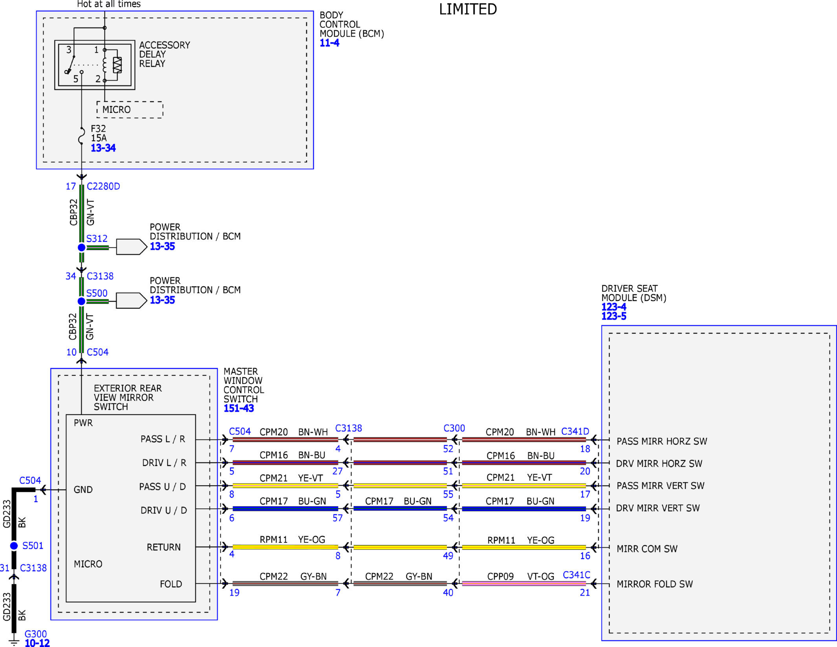Open the 11-4 Body Control Module link
837x647 pixels.
click(329, 43)
